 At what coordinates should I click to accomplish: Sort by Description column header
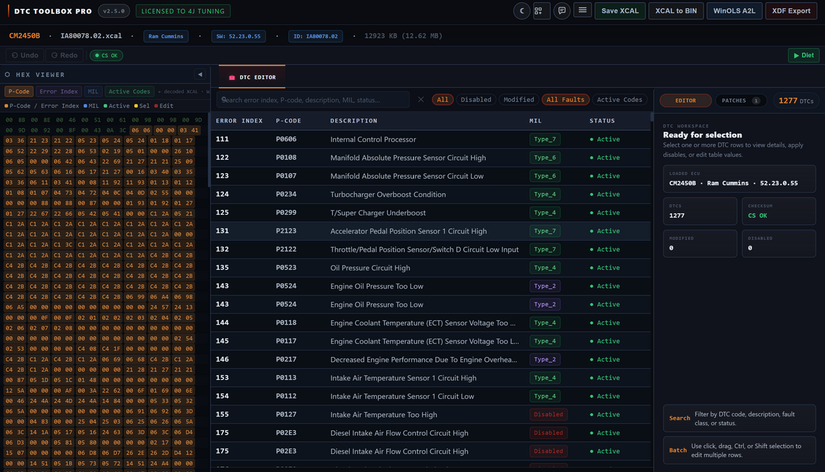[x=353, y=121]
